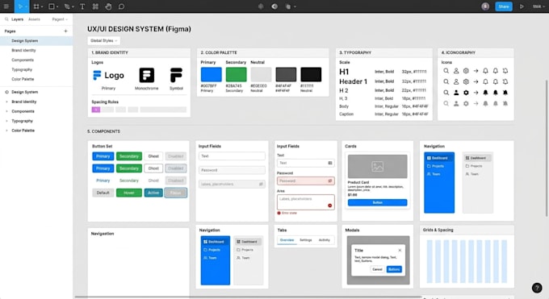Select the Pen tool
This screenshot has width=549, height=299.
tap(67, 6)
